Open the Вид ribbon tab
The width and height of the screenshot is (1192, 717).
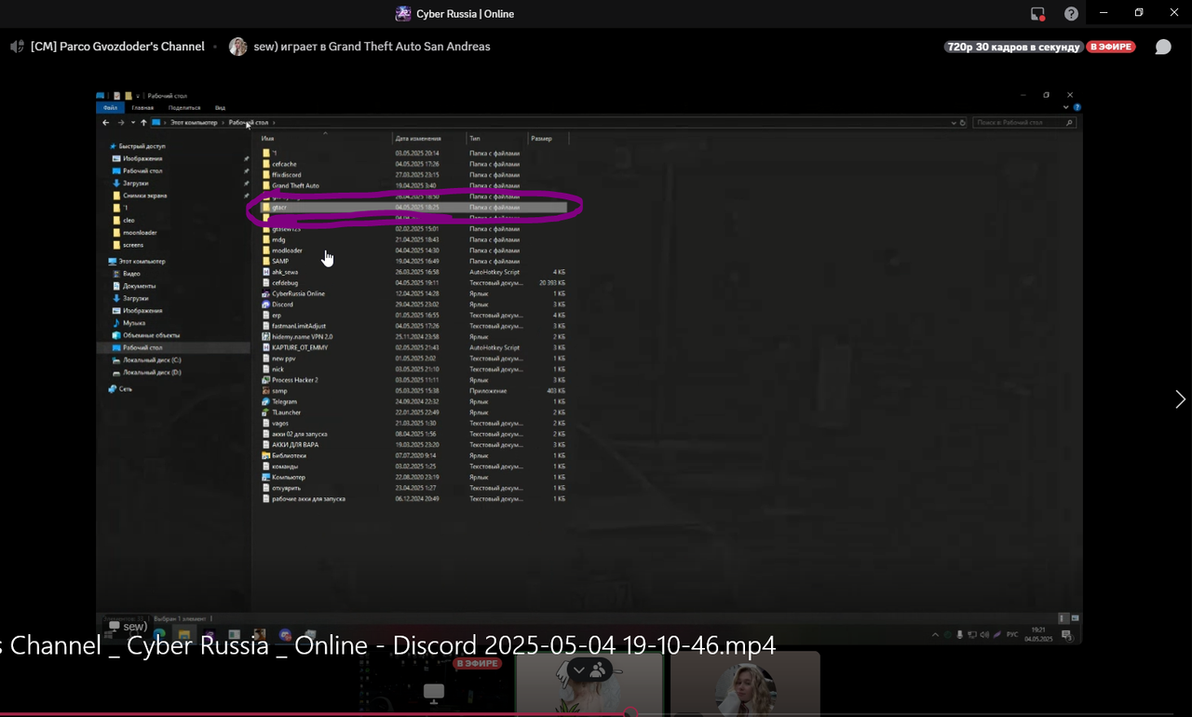221,108
